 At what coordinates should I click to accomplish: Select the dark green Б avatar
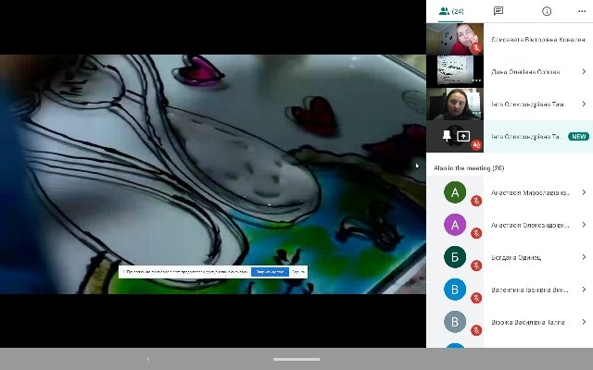pyautogui.click(x=455, y=257)
